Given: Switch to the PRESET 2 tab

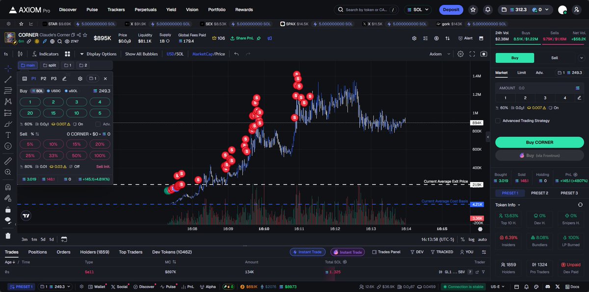Looking at the screenshot, I should (539, 193).
